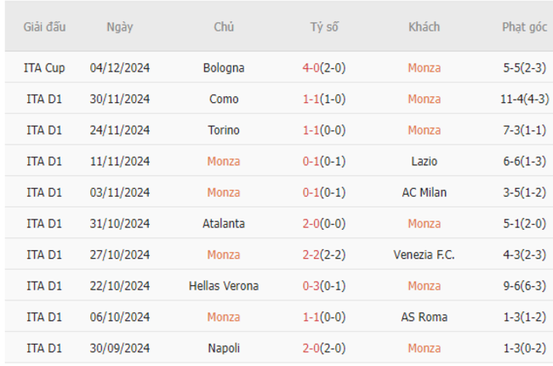The image size is (553, 366).
Task: Click the Giải đấu column header
Action: pos(44,27)
